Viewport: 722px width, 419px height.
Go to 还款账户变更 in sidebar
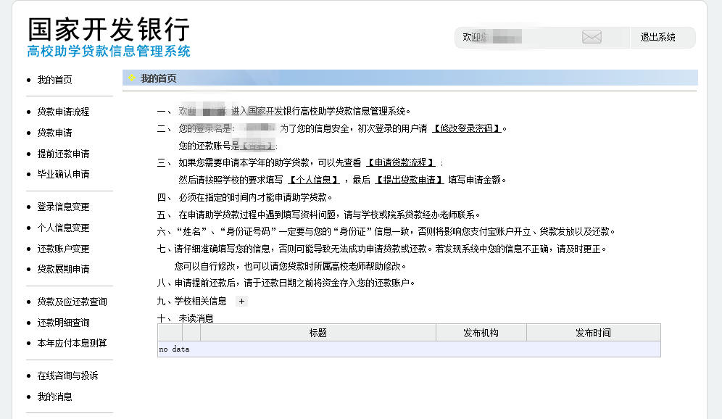(x=63, y=249)
